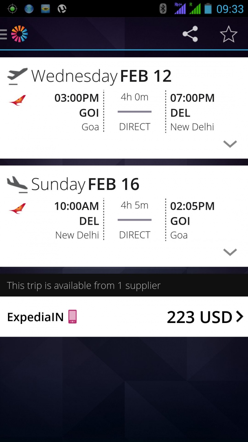Expand the Wednesday Feb 12 flight details
The height and width of the screenshot is (442, 248).
pyautogui.click(x=230, y=144)
